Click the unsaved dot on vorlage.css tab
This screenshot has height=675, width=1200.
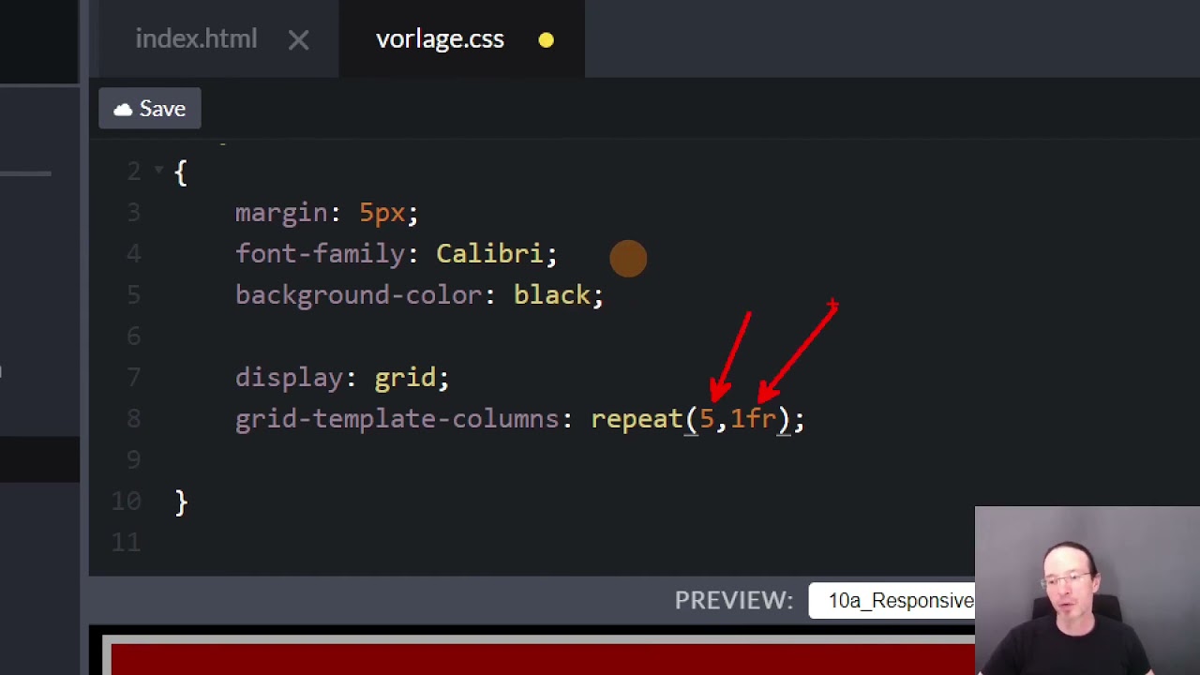[546, 40]
